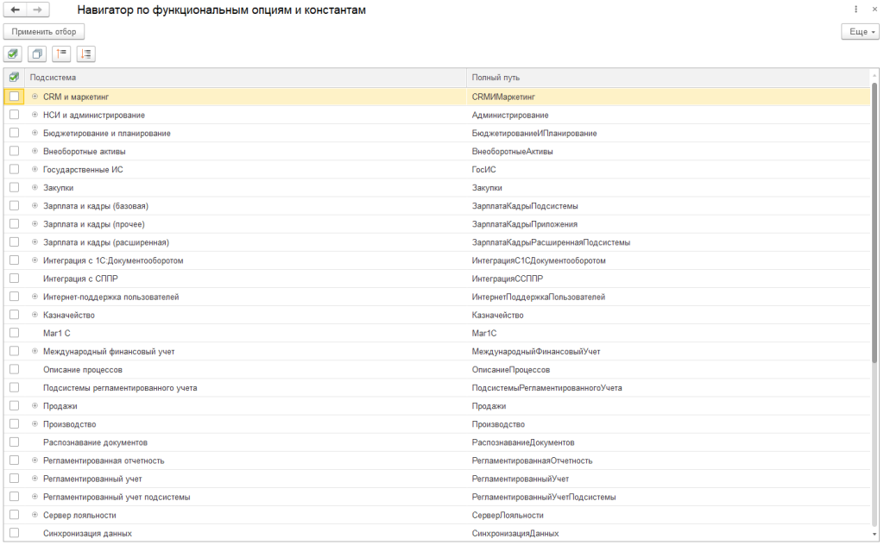Click the three-dots icon near window close
884x545 pixels.
856,9
